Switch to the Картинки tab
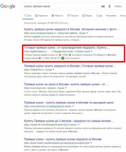Screen dimensions: 126x152 pos(41,16)
